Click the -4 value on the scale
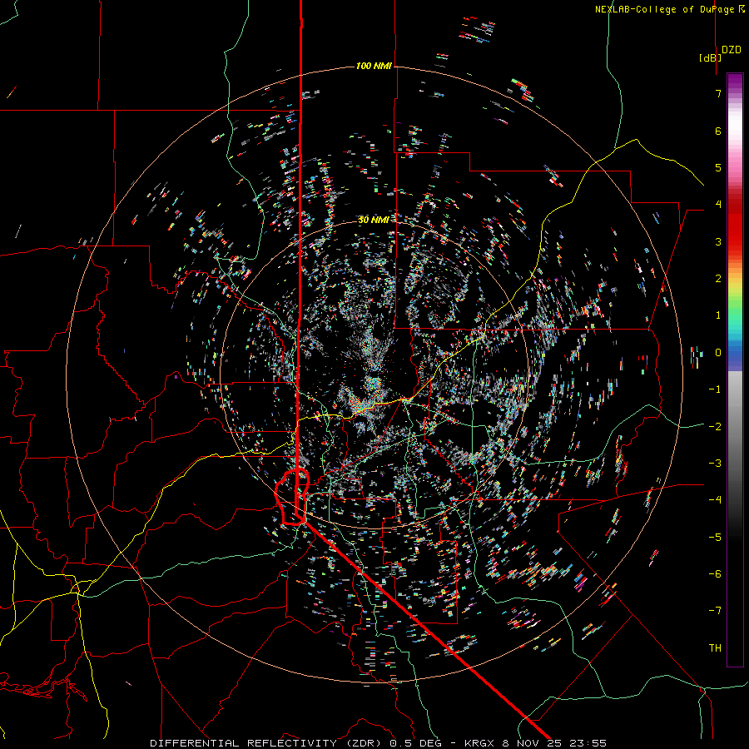The image size is (749, 749). 715,500
